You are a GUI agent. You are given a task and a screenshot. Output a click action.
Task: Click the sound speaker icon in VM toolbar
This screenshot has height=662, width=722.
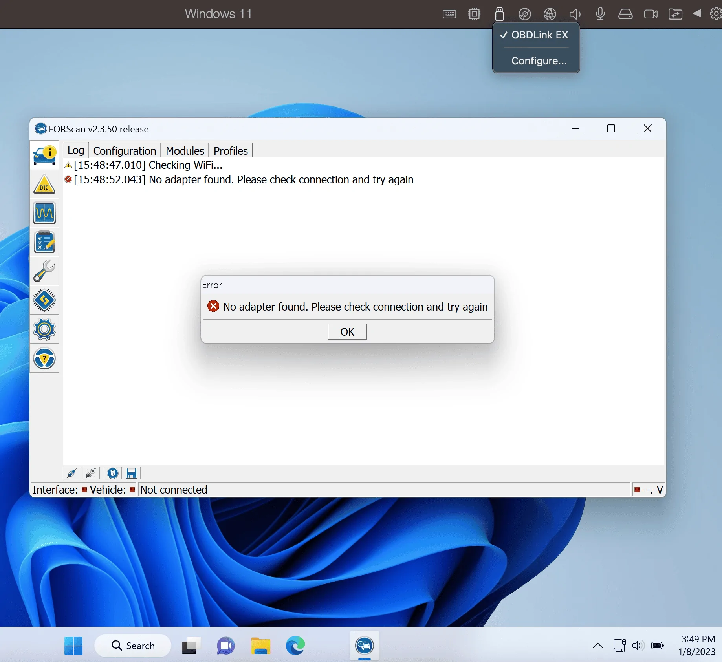(x=575, y=15)
